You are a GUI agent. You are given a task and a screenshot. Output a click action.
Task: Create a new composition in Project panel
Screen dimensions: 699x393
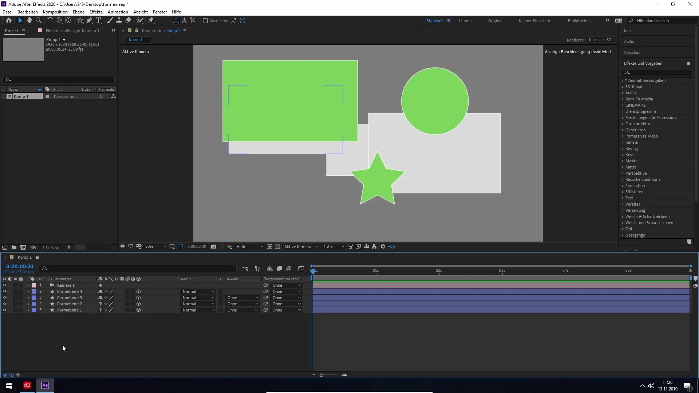click(23, 247)
